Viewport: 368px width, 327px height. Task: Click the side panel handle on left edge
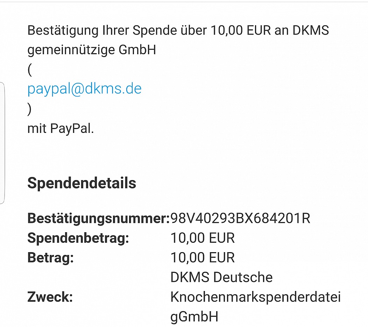[2, 143]
